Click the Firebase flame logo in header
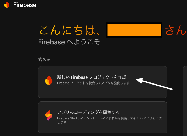Image resolution: width=187 pixels, height=136 pixels. (7, 4)
